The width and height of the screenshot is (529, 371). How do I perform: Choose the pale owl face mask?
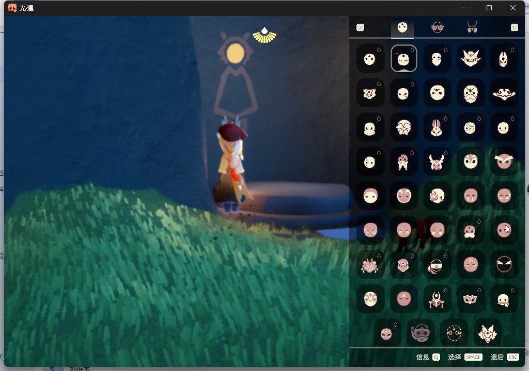(470, 162)
